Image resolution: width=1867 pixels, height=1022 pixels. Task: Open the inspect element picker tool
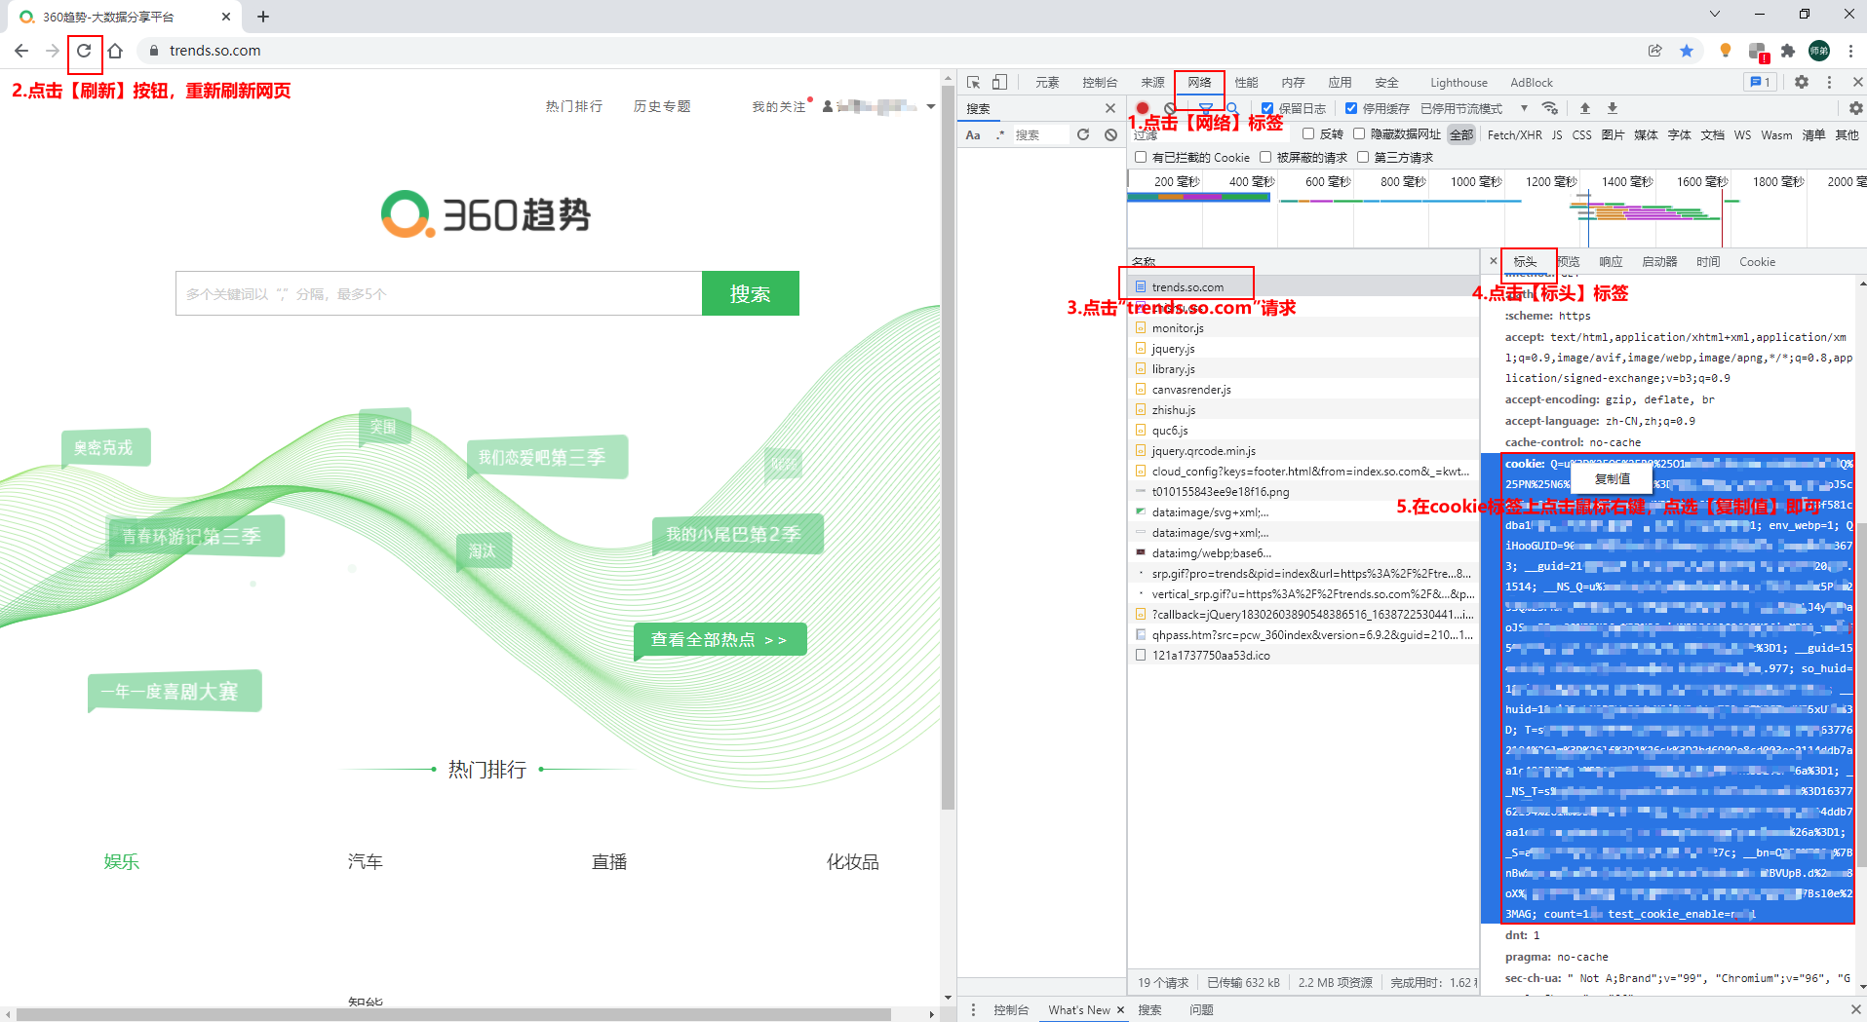point(973,83)
